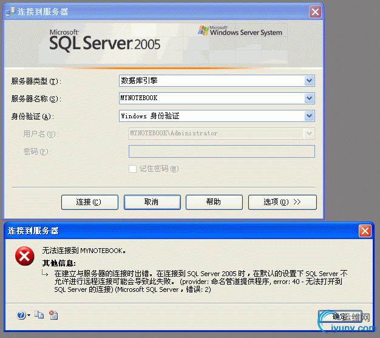Click the red error X icon
The image size is (380, 338).
point(24,256)
